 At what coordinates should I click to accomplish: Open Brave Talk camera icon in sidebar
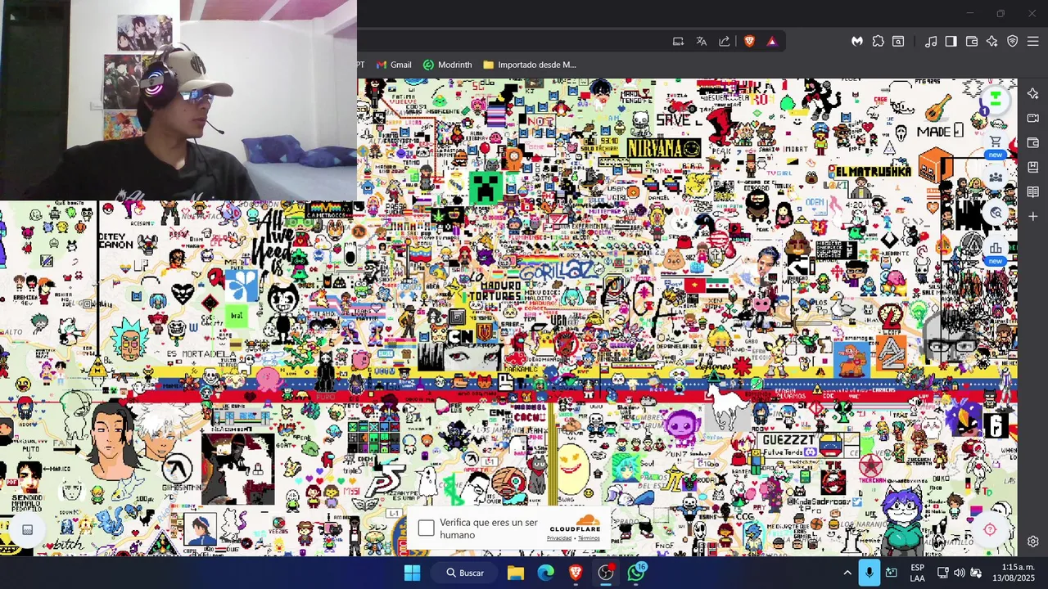1033,119
